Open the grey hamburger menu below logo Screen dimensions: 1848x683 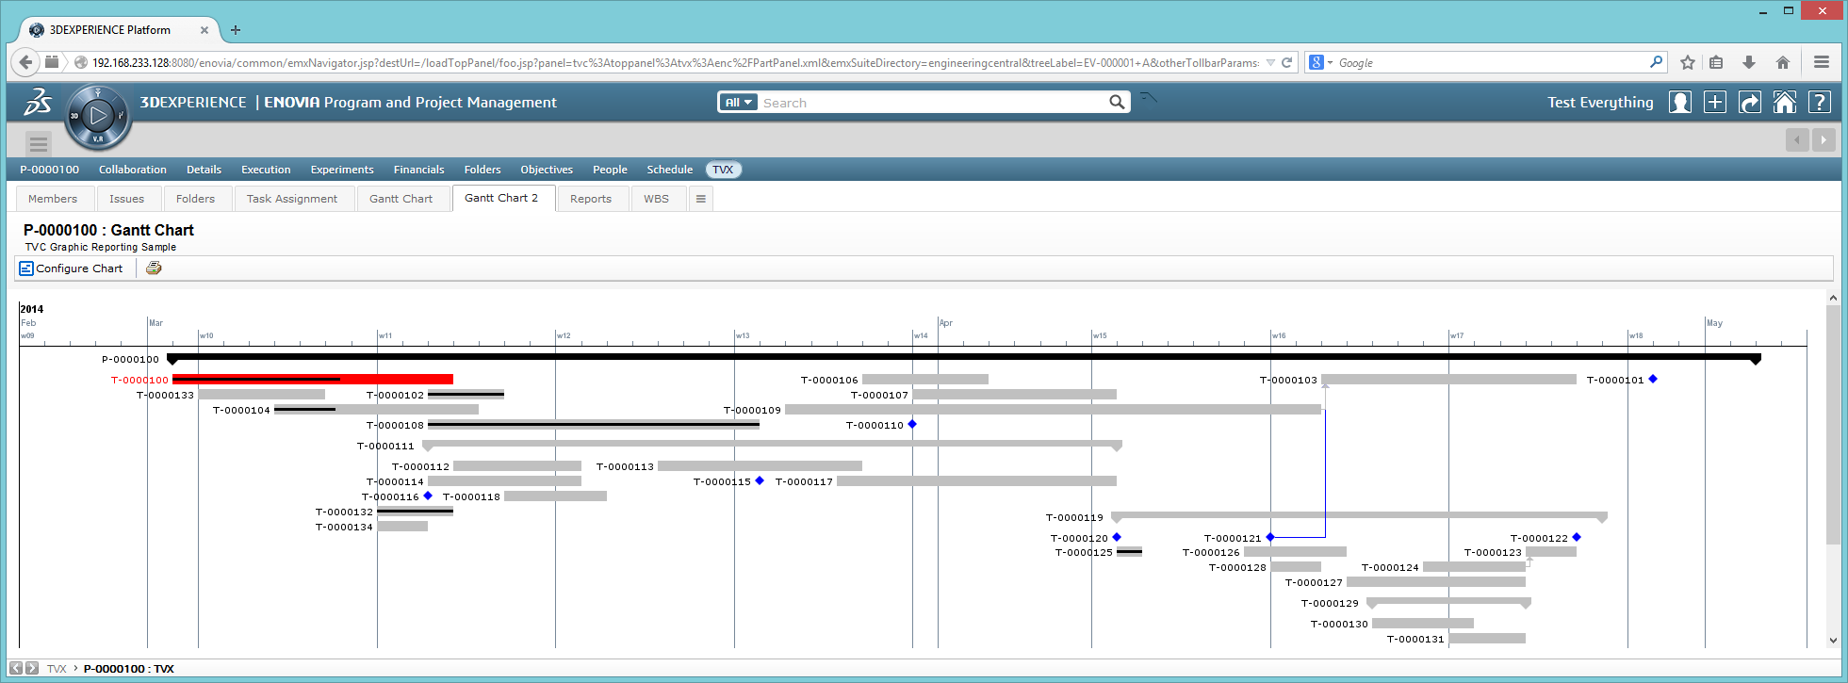39,144
